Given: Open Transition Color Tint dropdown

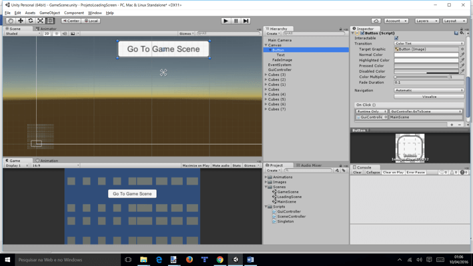Looking at the screenshot, I should point(429,43).
